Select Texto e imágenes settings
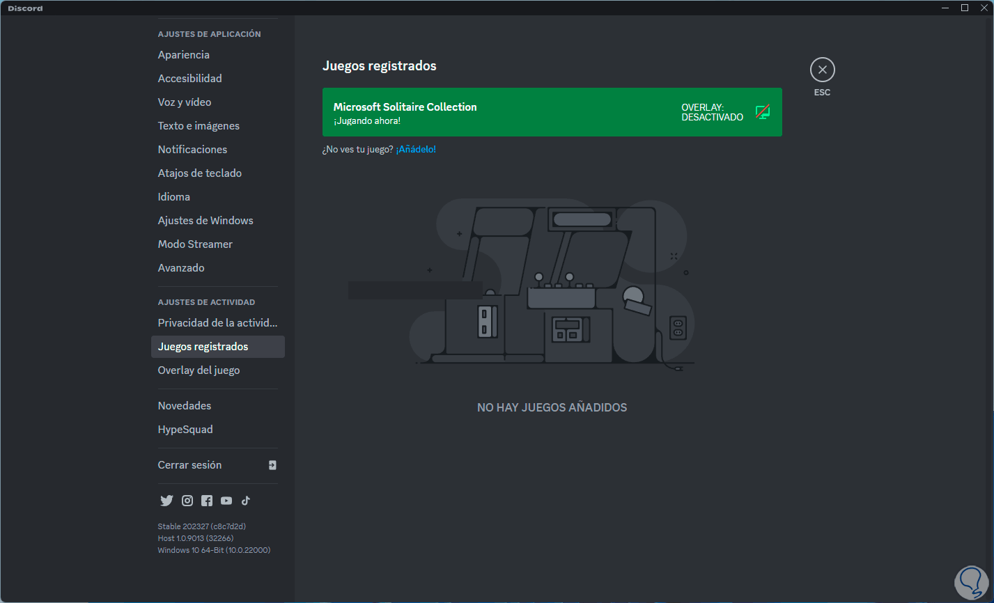 [217, 126]
